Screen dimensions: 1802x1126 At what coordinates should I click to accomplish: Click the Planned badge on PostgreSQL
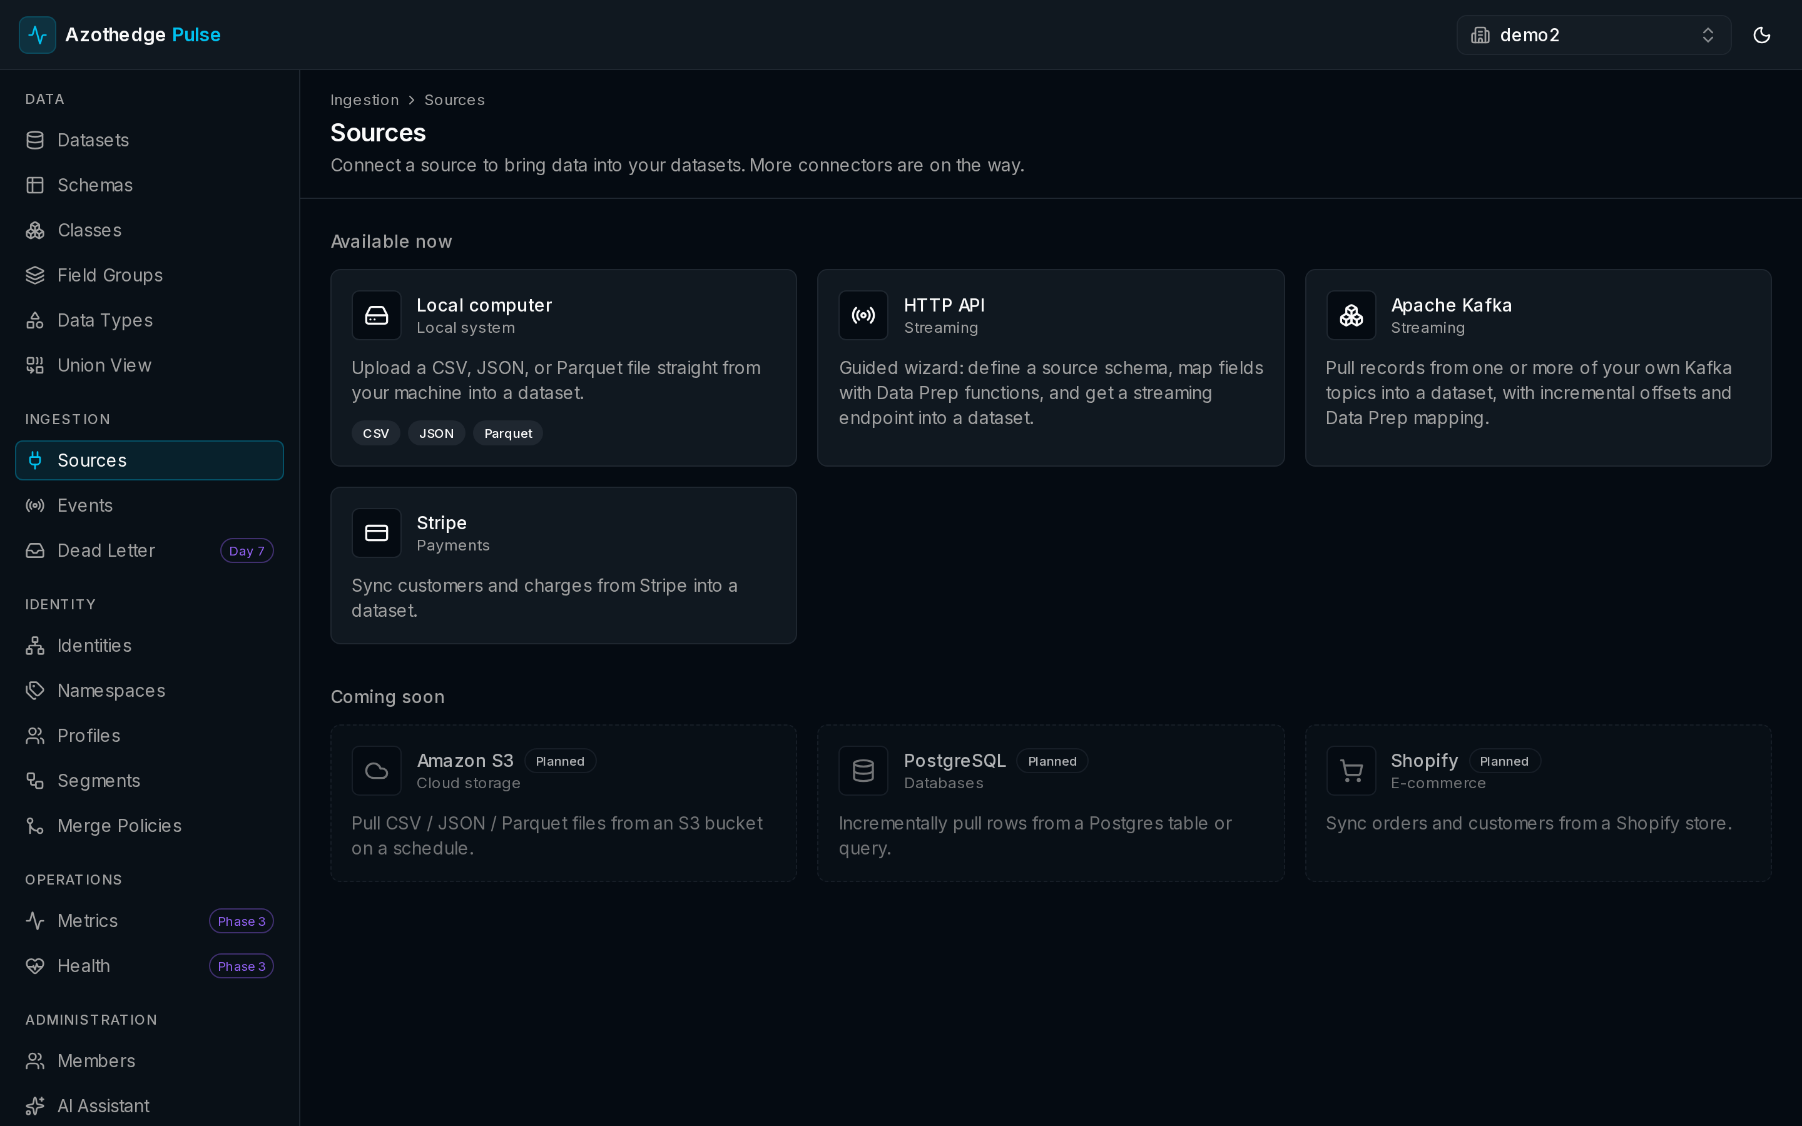(1052, 761)
